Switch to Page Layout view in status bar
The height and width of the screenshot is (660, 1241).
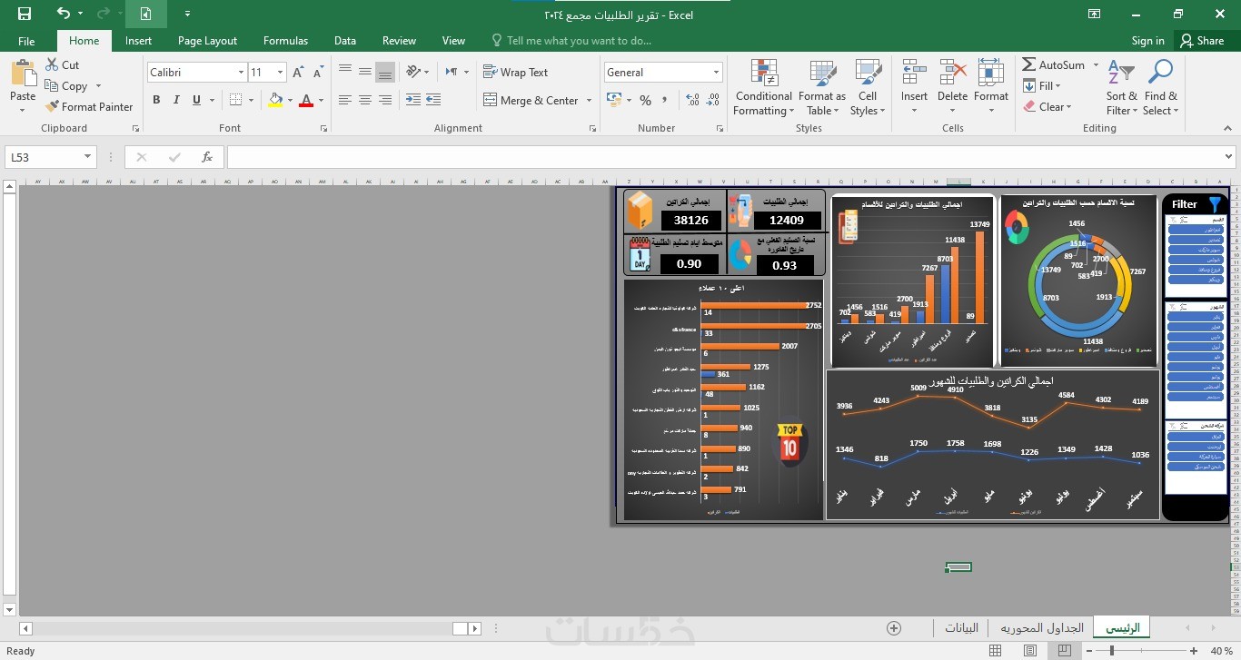[1030, 651]
